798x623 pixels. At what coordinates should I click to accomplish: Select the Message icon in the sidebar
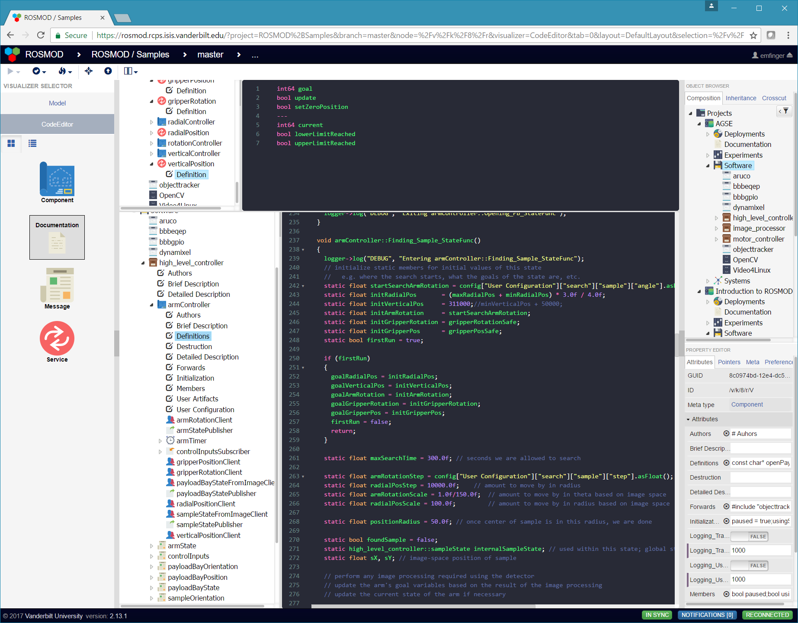57,286
